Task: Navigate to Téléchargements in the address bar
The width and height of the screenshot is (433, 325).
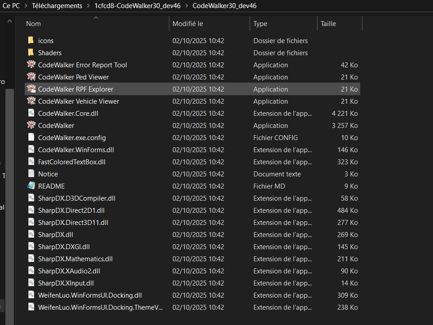Action: [58, 6]
